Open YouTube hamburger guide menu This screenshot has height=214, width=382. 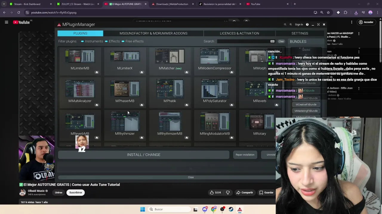(6, 22)
